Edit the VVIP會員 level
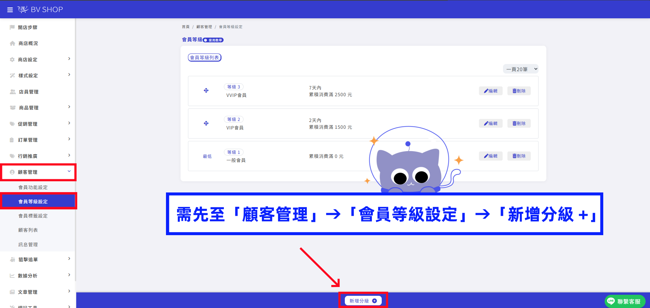Viewport: 650px width, 308px height. click(491, 91)
